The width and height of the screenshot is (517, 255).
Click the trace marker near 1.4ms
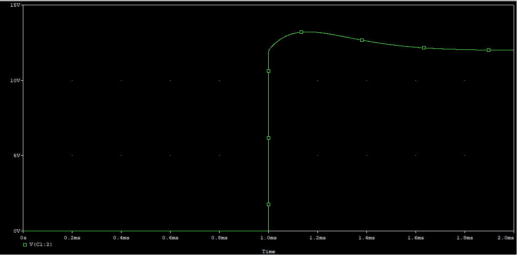click(x=362, y=40)
